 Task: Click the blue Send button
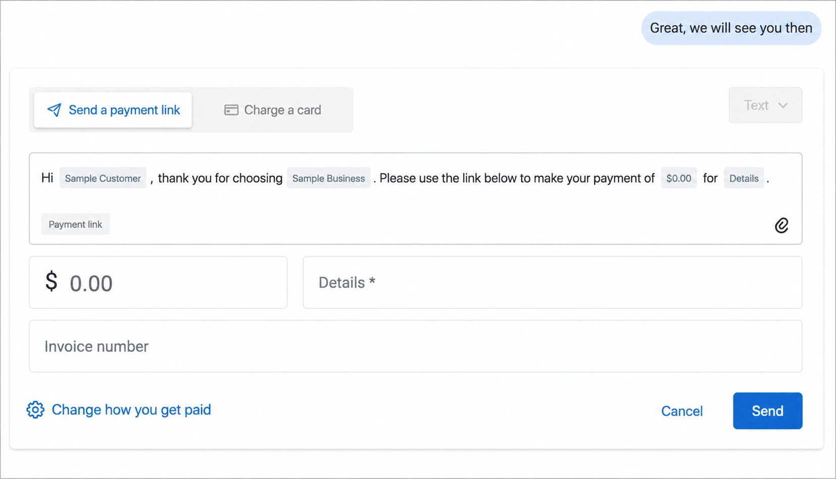pyautogui.click(x=767, y=411)
